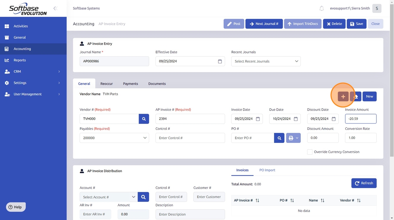Image resolution: width=394 pixels, height=220 pixels.
Task: Click the AP Invoice # input field
Action: tap(190, 119)
